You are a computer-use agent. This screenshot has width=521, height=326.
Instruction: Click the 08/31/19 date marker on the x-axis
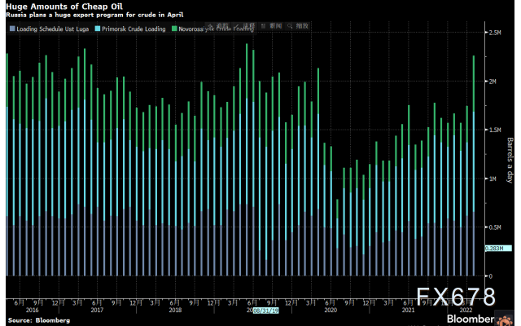[266, 311]
